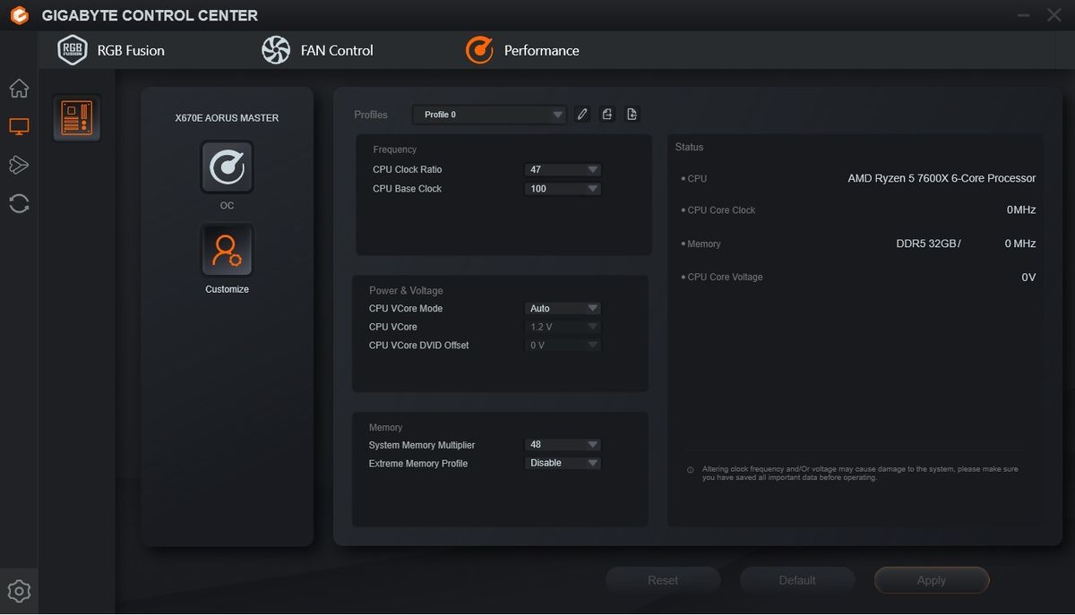Click the AMD Ryzen 5 7600X processor text

pyautogui.click(x=942, y=178)
